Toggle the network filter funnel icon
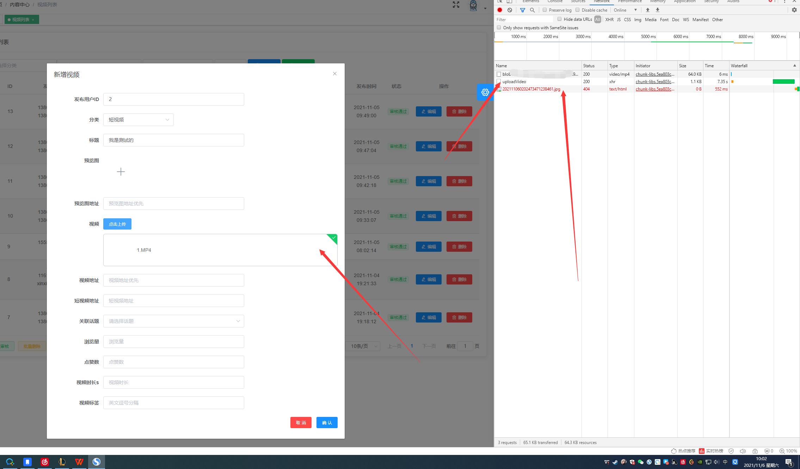This screenshot has height=469, width=800. click(x=522, y=10)
